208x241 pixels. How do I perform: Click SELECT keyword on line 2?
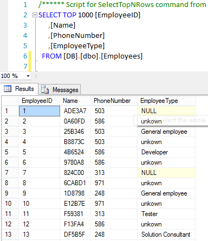coord(50,15)
